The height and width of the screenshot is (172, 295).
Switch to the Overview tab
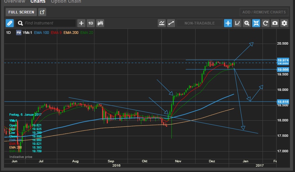pyautogui.click(x=15, y=1)
